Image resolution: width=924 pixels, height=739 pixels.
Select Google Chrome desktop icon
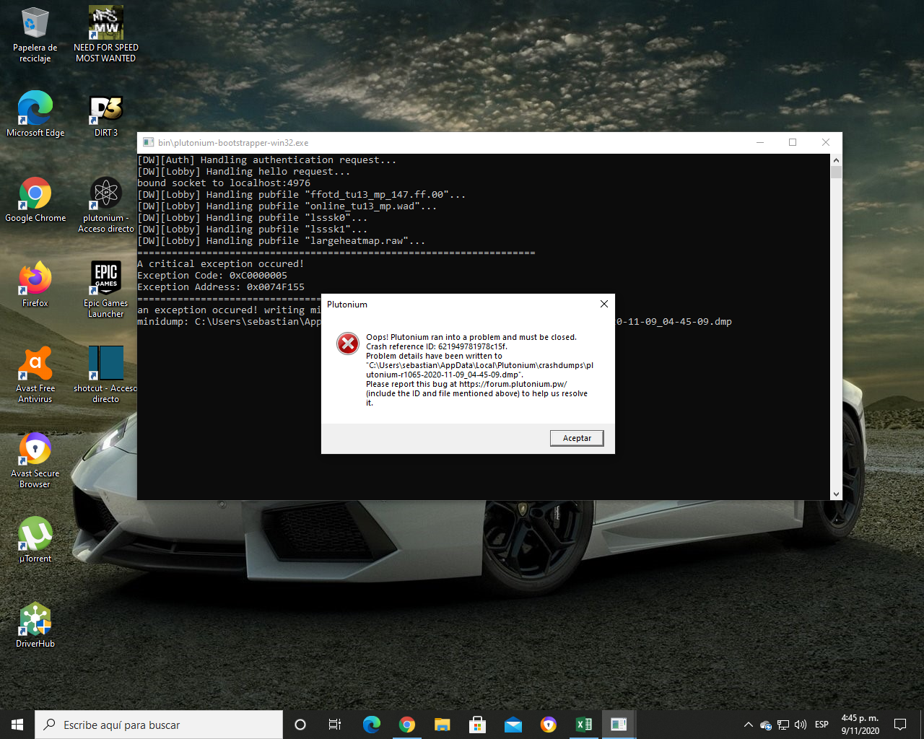[35, 199]
